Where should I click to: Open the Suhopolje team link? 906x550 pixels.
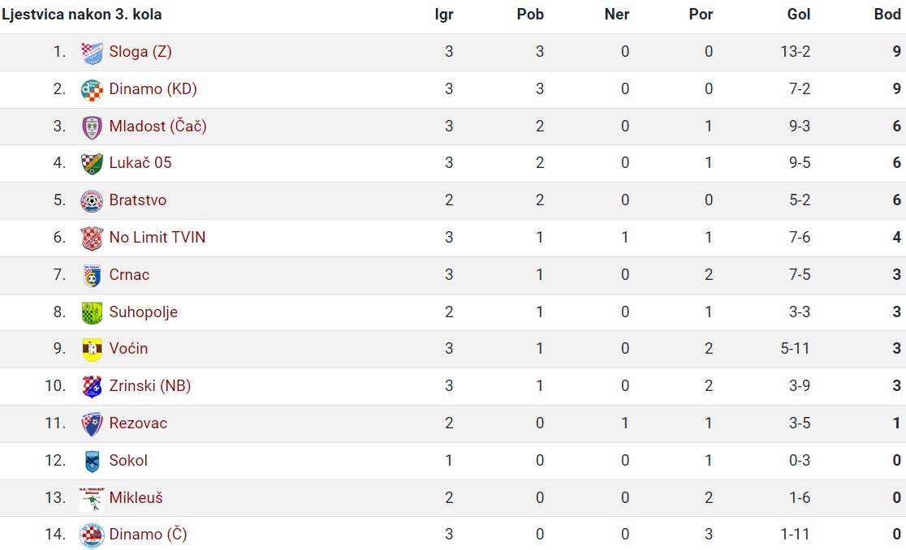point(144,312)
